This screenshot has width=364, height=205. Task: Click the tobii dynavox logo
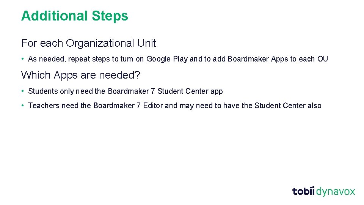323,191
